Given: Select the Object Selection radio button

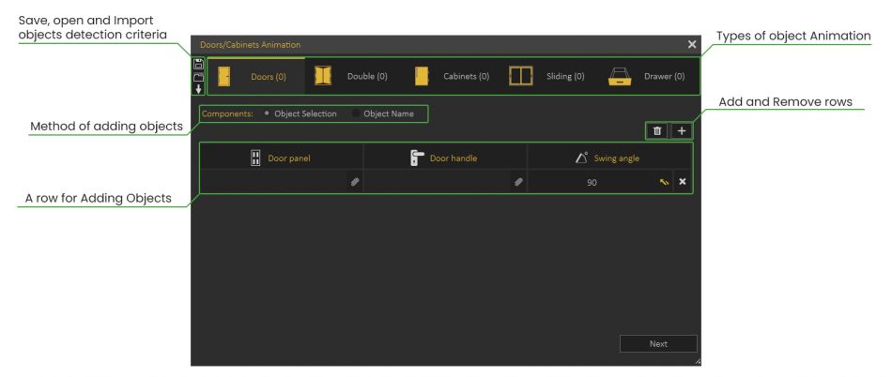Looking at the screenshot, I should (268, 113).
